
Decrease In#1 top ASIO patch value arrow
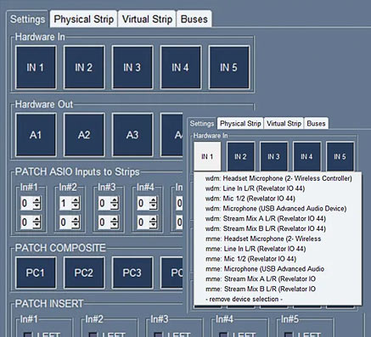tap(37, 206)
